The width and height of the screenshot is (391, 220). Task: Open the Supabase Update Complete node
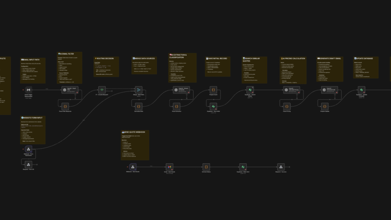(361, 90)
